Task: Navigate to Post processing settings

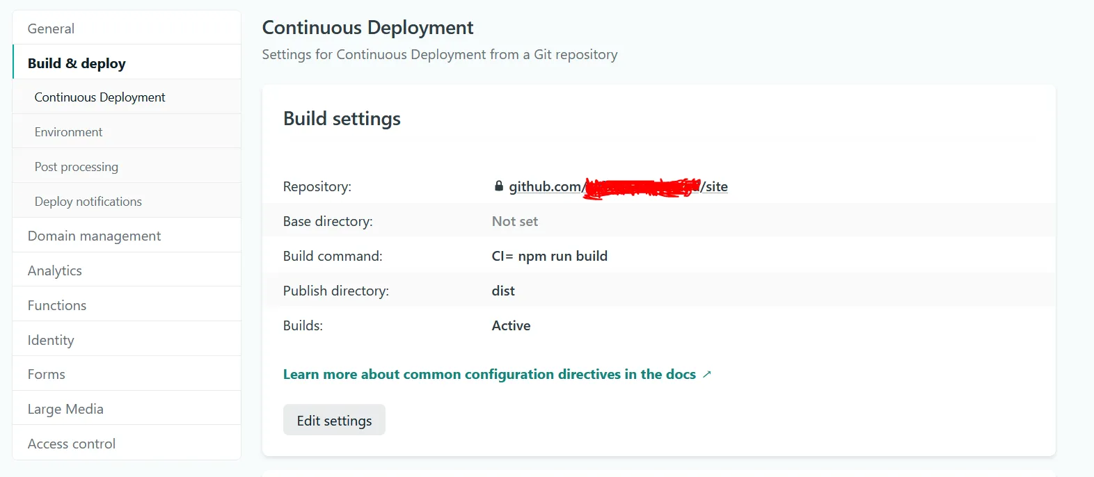Action: 77,167
